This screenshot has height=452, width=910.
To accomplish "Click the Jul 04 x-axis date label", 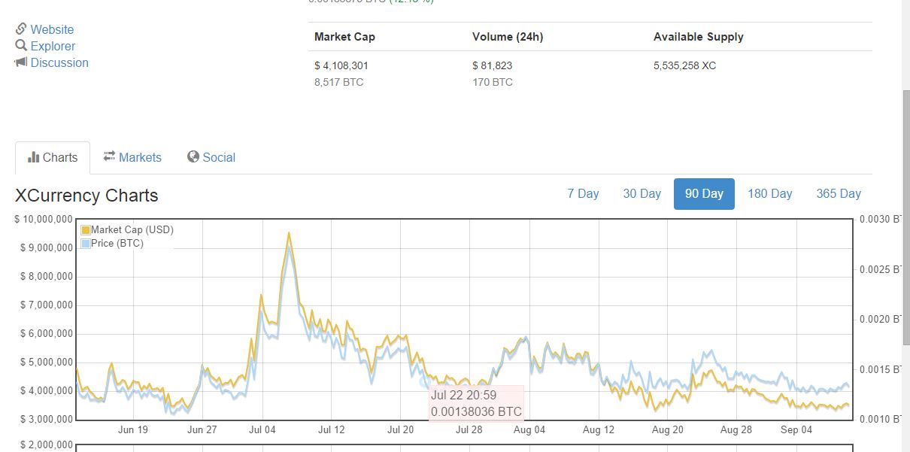I will [262, 430].
